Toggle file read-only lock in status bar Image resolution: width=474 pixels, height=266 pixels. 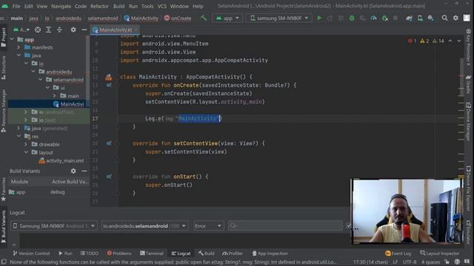coord(447,262)
